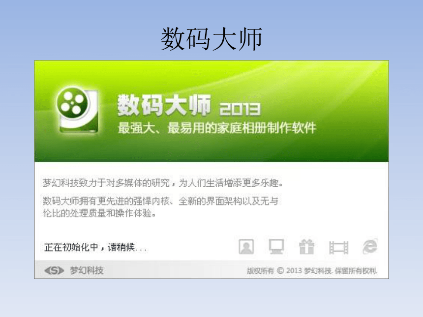Click the 2013 version label
The image size is (423, 317).
(240, 109)
